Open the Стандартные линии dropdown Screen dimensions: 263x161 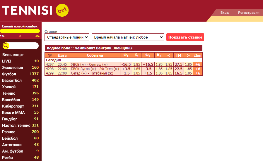67,37
